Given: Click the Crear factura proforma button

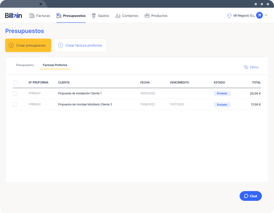Looking at the screenshot, I should (81, 45).
